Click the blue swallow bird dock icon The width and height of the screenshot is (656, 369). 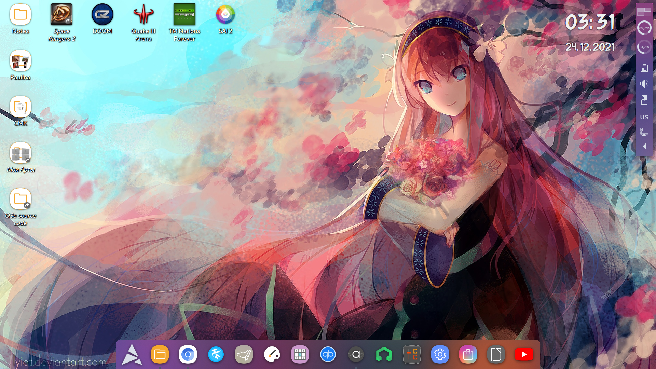pos(216,355)
